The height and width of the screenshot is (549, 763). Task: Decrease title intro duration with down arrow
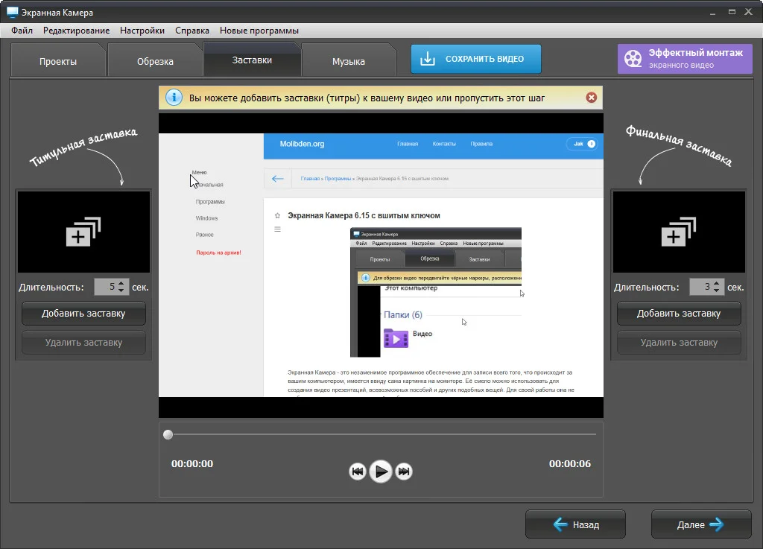[x=122, y=291]
